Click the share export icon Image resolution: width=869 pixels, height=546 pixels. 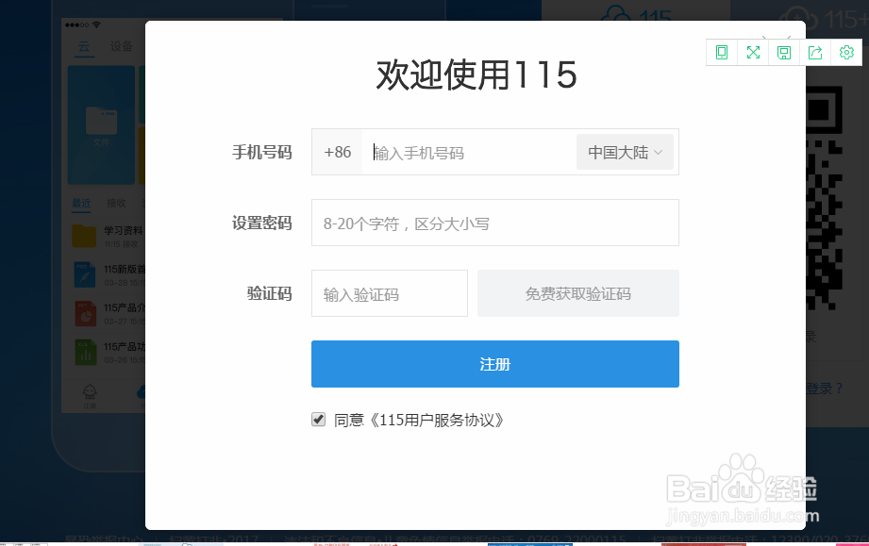[x=815, y=53]
